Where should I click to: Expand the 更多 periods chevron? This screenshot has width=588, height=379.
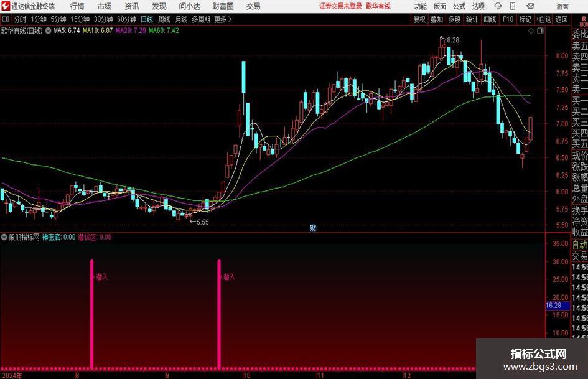tap(230, 19)
